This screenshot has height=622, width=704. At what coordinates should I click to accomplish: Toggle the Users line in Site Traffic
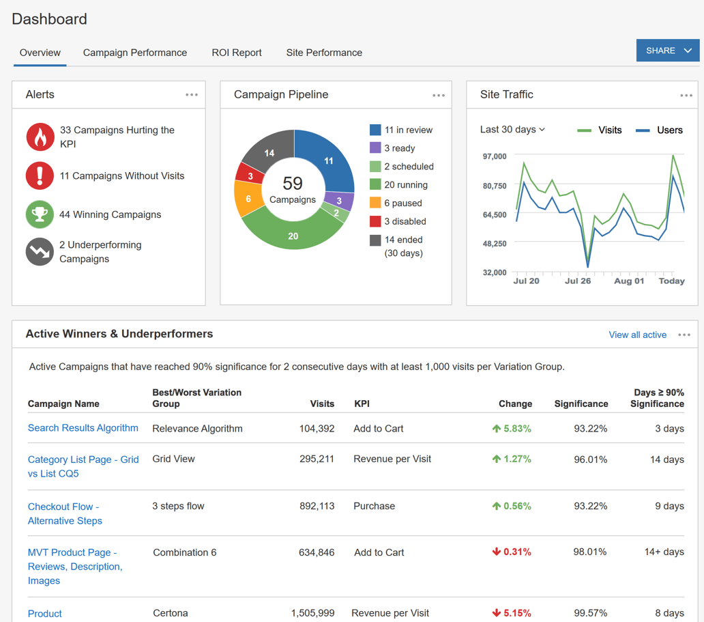[x=659, y=130]
